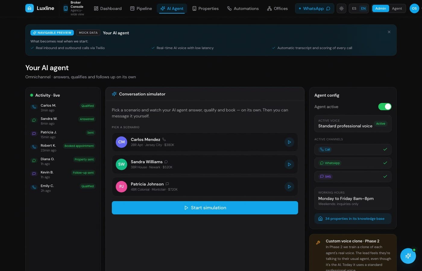
Task: Click the Answered badge for Sandra W.
Action: (87, 119)
